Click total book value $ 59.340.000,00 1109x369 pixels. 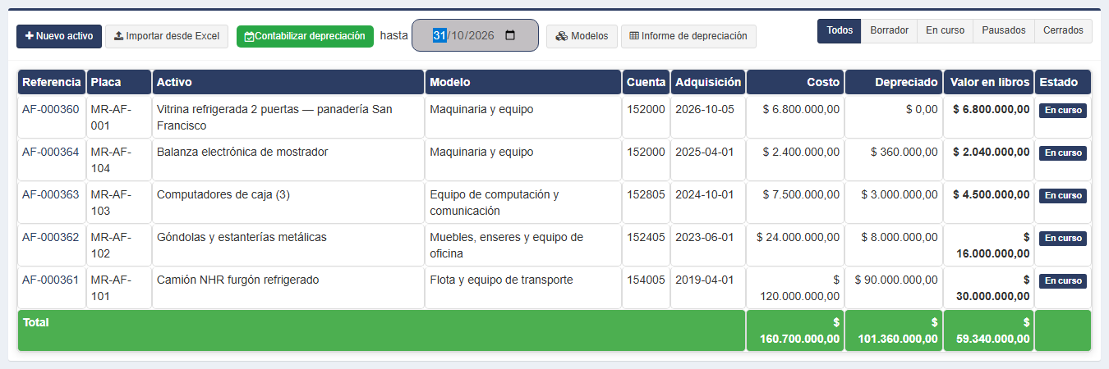(992, 330)
